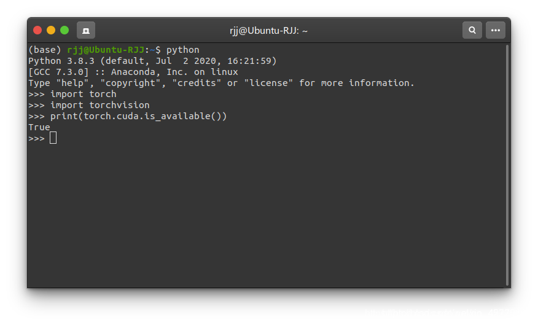538x325 pixels.
Task: Minimize the window using yellow button
Action: (x=51, y=30)
